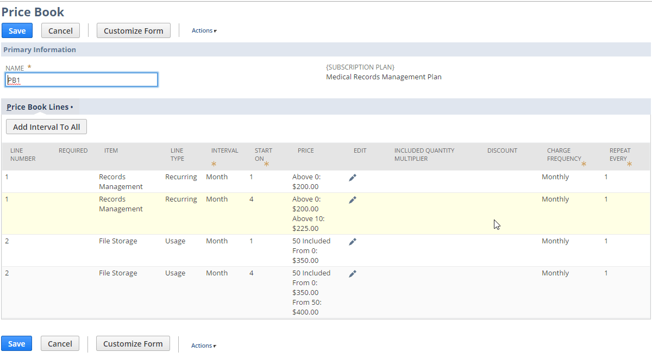Click the top Save button
This screenshot has height=358, width=652.
[17, 30]
